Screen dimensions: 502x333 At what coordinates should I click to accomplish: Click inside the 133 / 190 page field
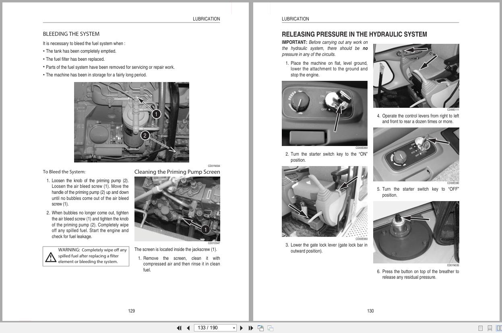[209, 328]
